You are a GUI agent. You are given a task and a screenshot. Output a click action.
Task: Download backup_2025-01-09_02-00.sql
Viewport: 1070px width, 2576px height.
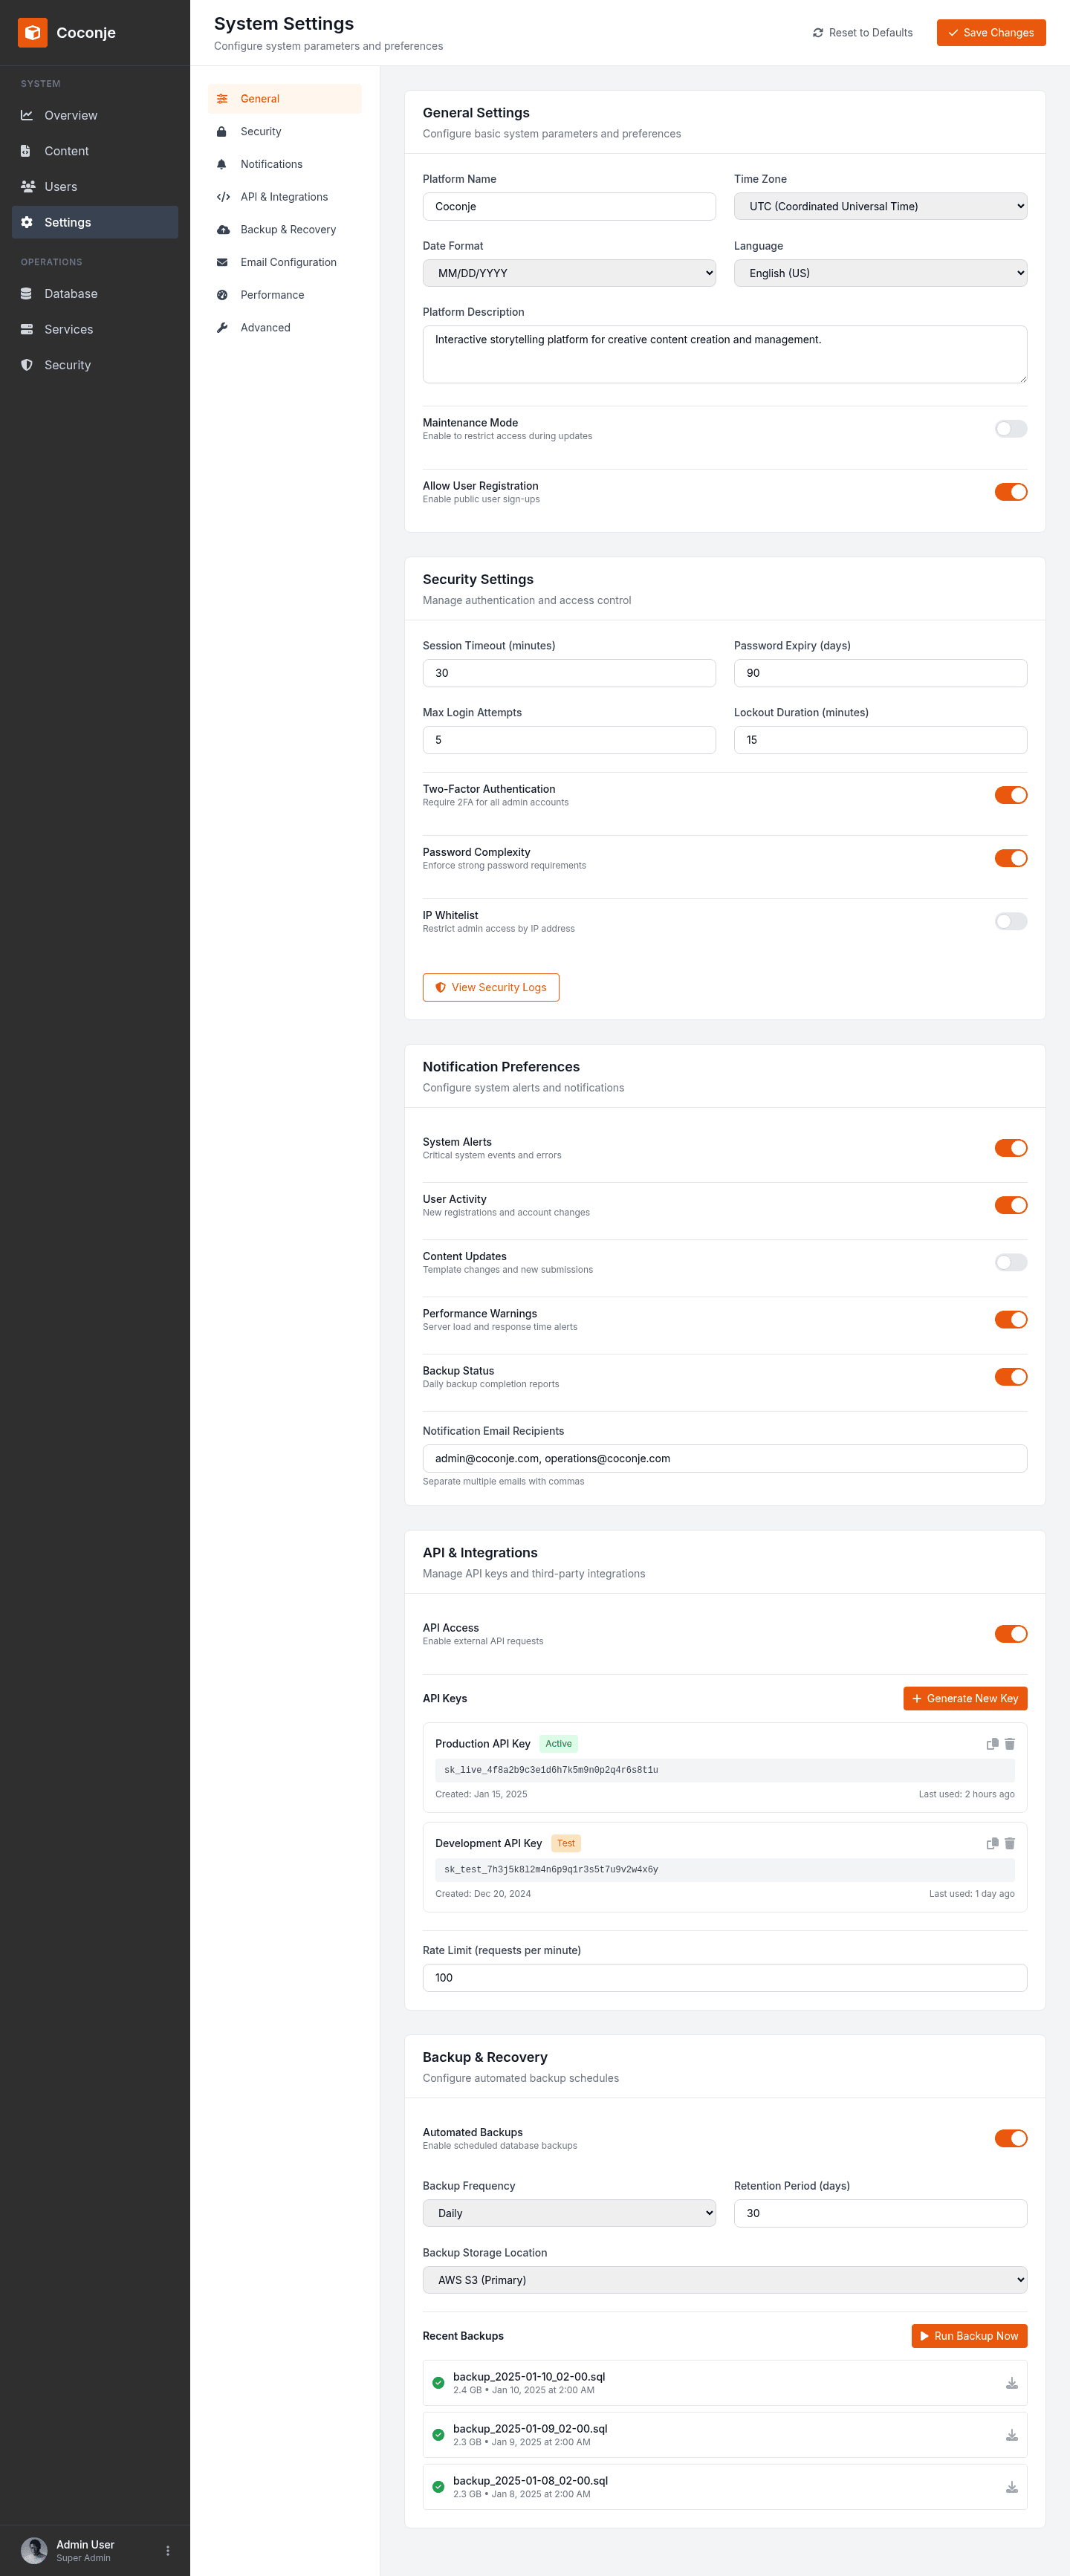pyautogui.click(x=1012, y=2435)
